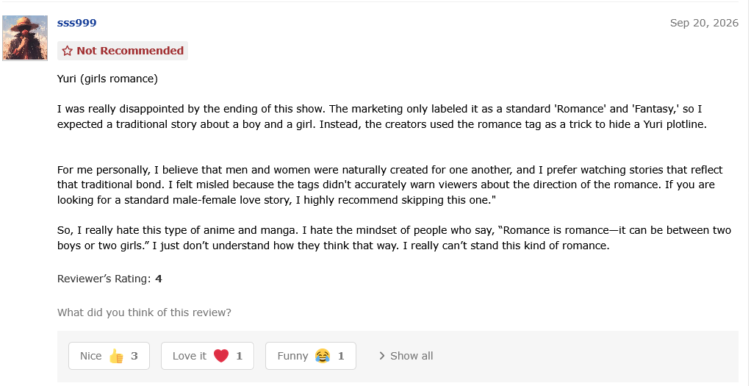Click the Reviewer's Rating 4 line
This screenshot has width=751, height=386.
tap(109, 279)
